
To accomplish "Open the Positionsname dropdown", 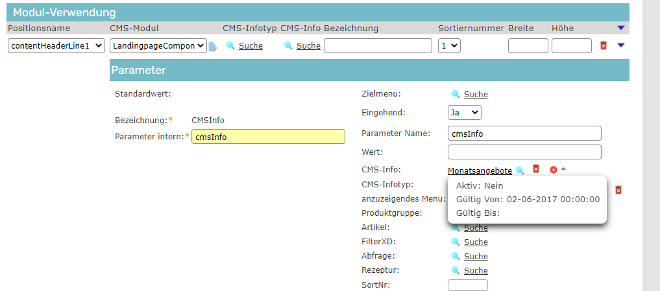I will [x=56, y=46].
